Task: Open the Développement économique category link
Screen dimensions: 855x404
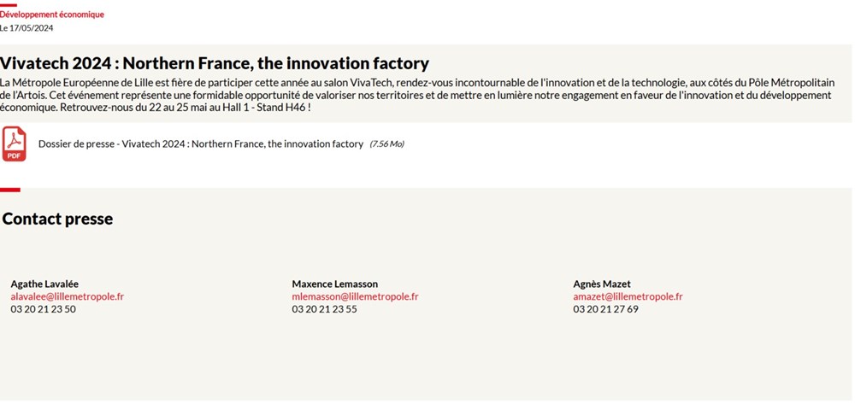Action: pyautogui.click(x=52, y=15)
